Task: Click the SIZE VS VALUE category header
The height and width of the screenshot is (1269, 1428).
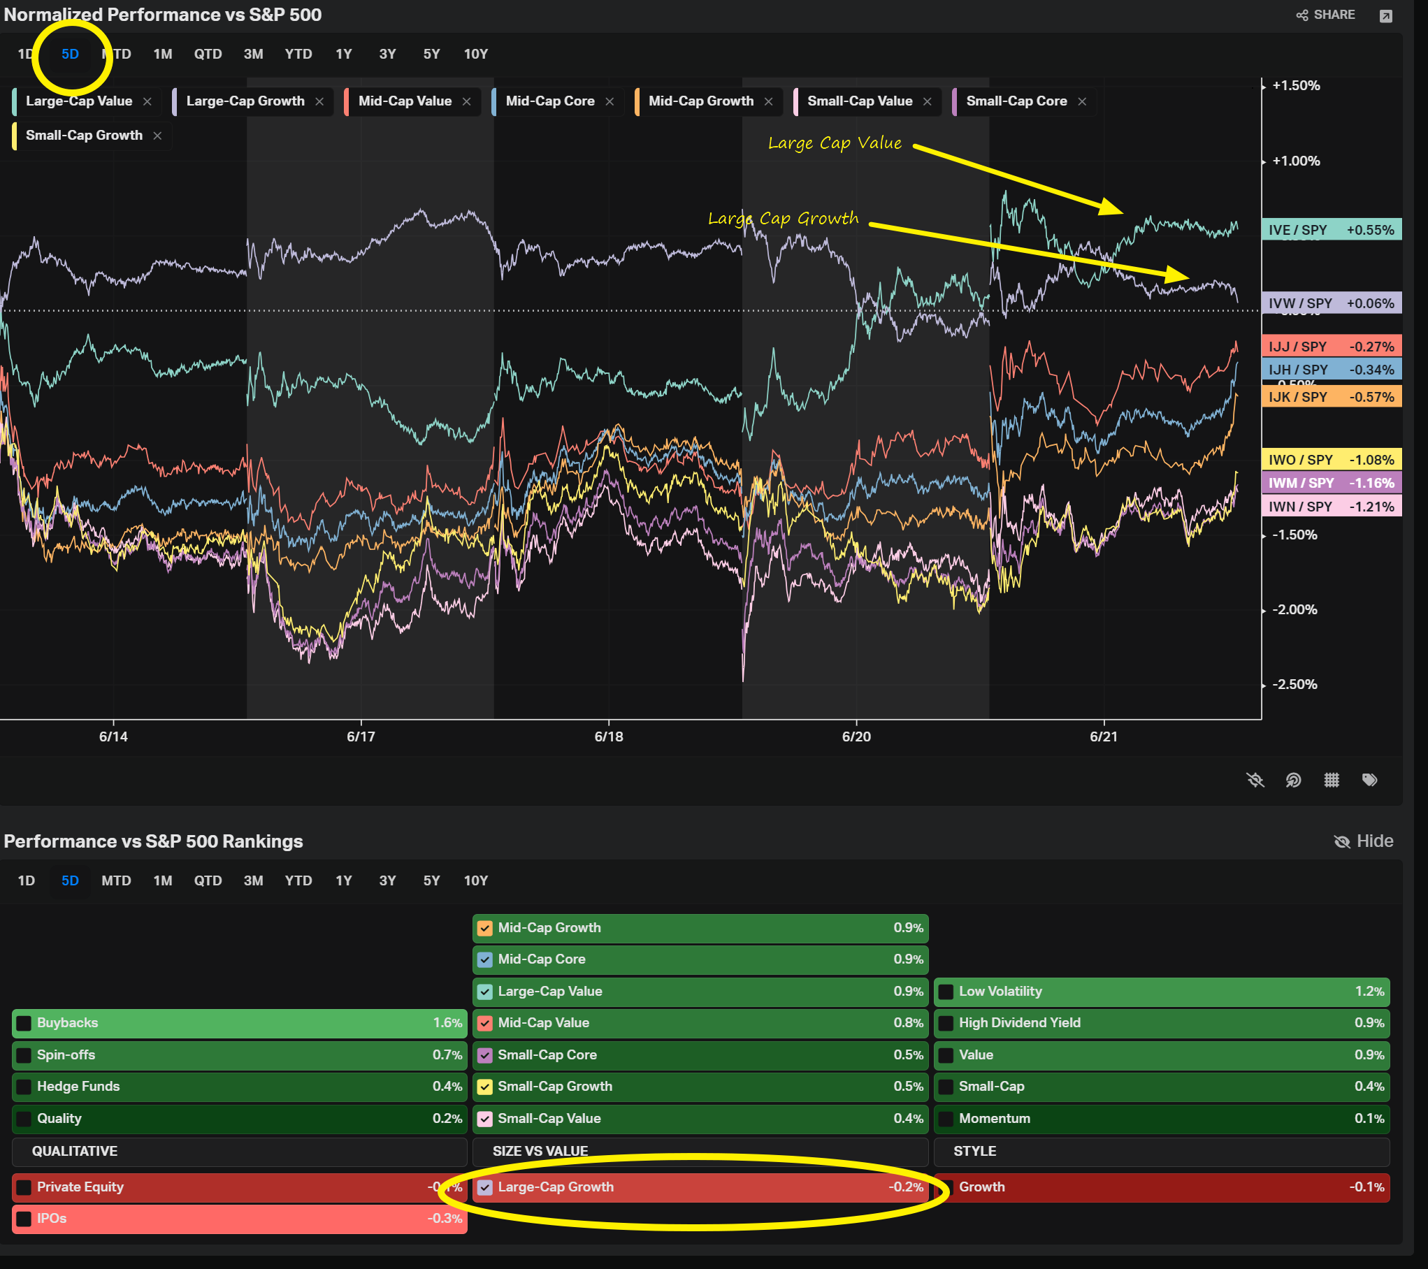Action: (700, 1152)
